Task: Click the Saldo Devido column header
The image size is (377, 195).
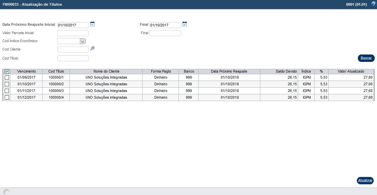Action: (286, 72)
